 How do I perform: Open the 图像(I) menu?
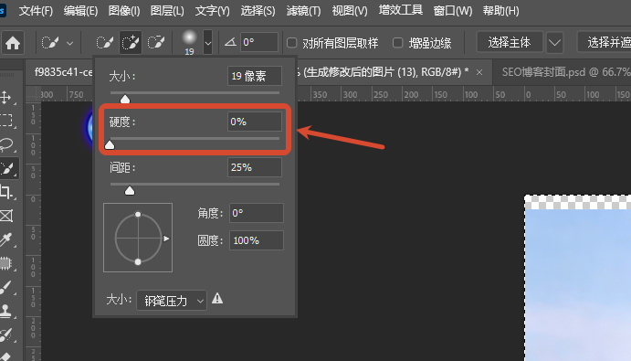pos(124,11)
